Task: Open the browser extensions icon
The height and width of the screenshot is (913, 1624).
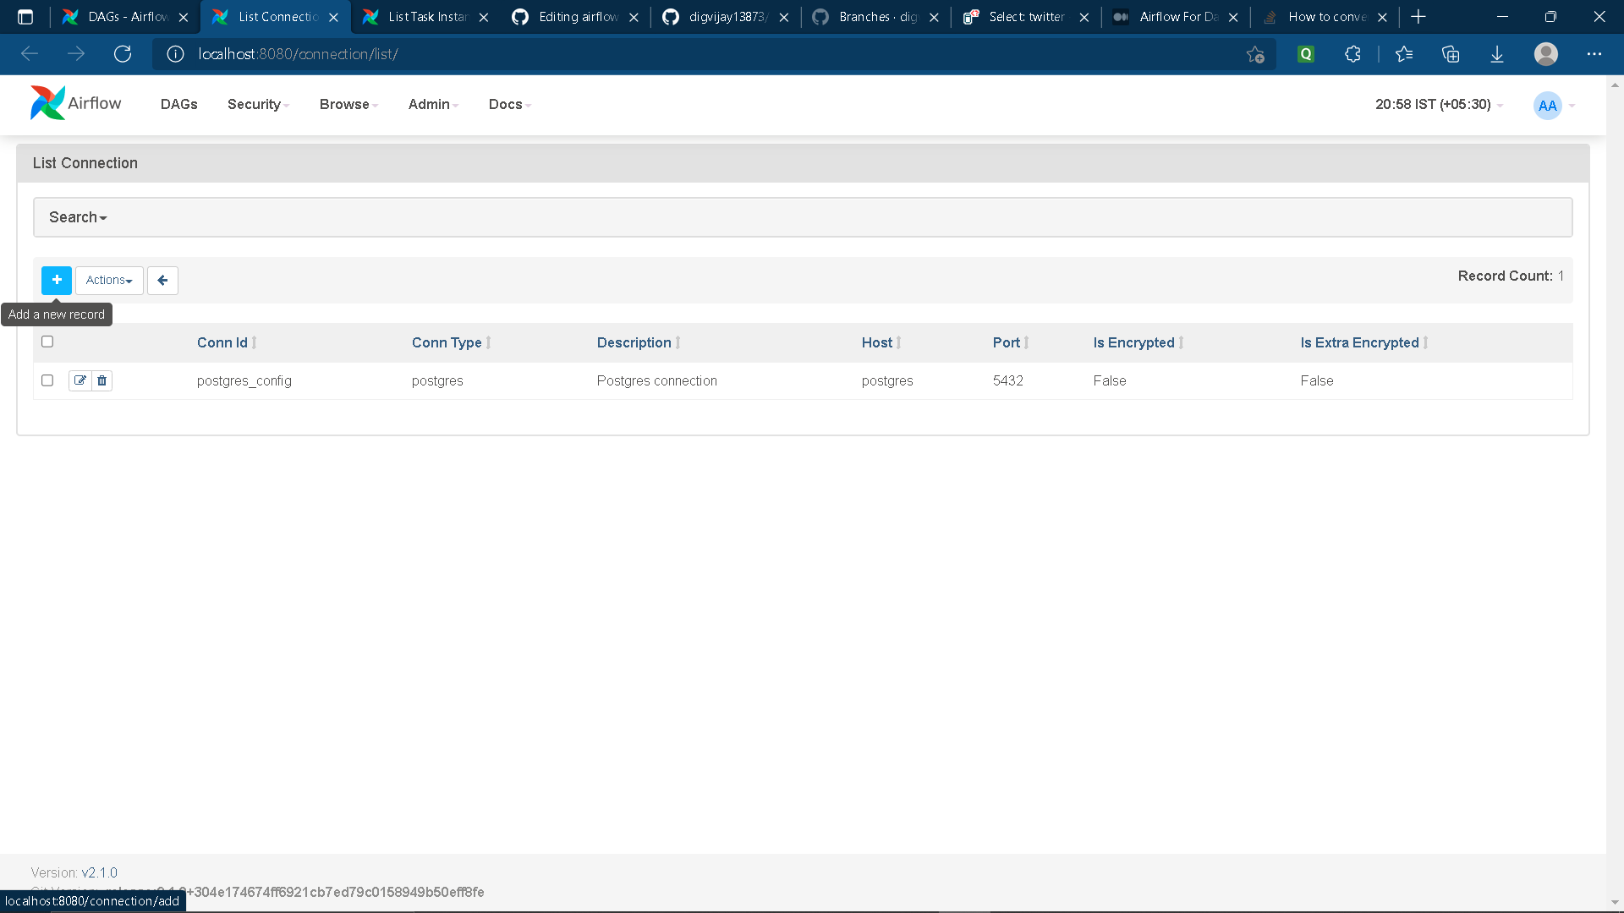Action: click(x=1352, y=53)
